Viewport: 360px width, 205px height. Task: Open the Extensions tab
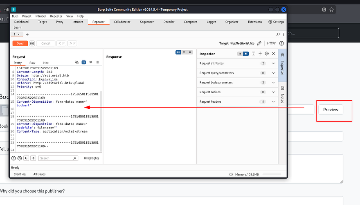point(255,22)
